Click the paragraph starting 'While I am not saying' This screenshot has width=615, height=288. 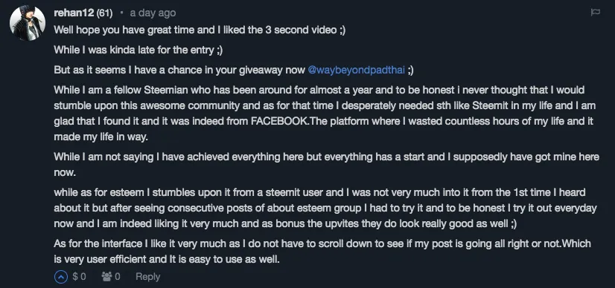326,165
